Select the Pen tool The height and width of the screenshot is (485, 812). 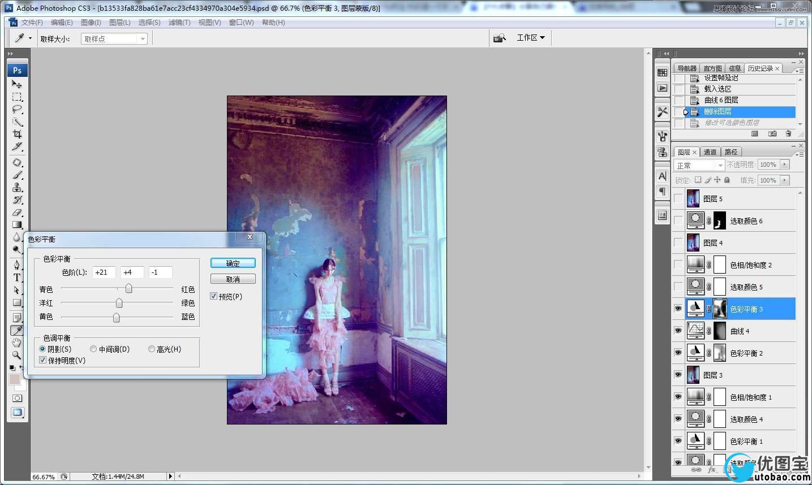click(x=17, y=265)
